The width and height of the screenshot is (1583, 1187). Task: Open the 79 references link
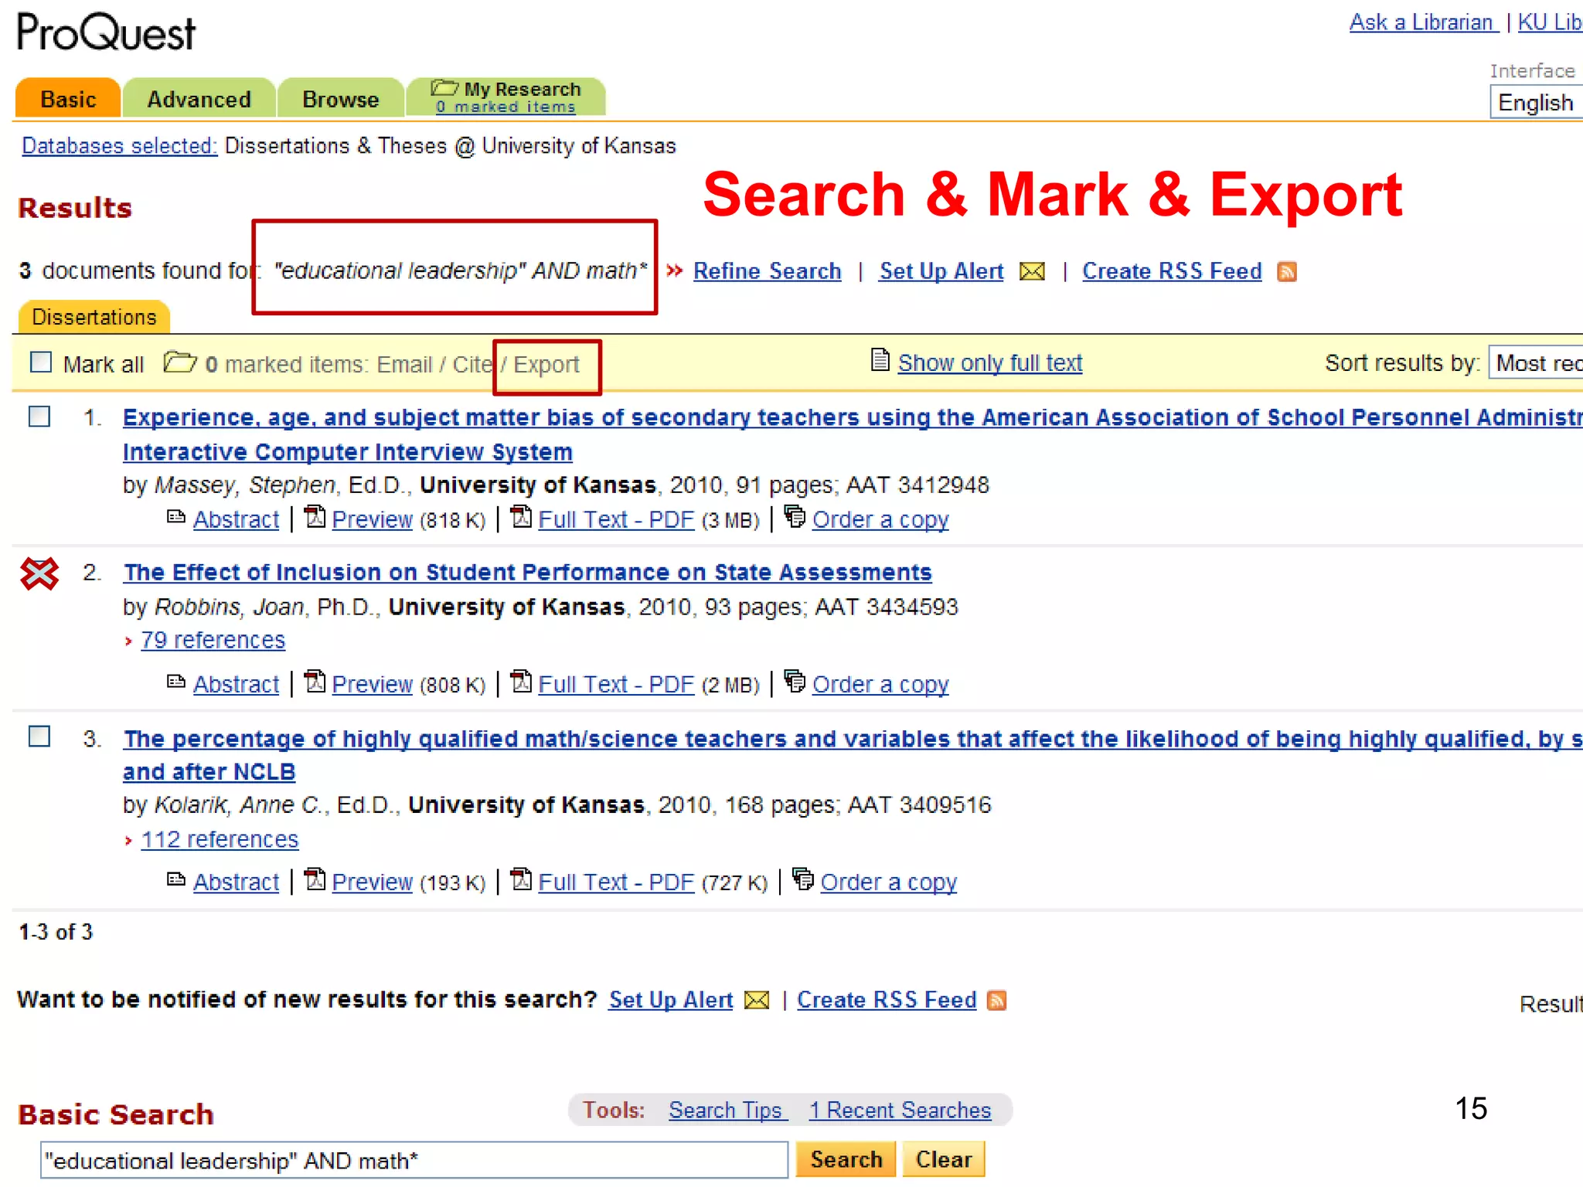[213, 641]
